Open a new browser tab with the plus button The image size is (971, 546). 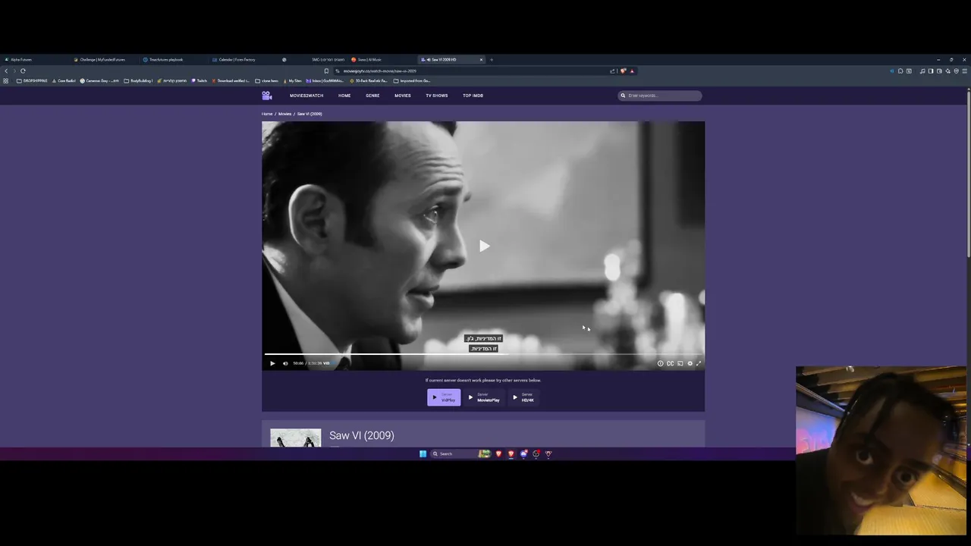[x=492, y=59]
